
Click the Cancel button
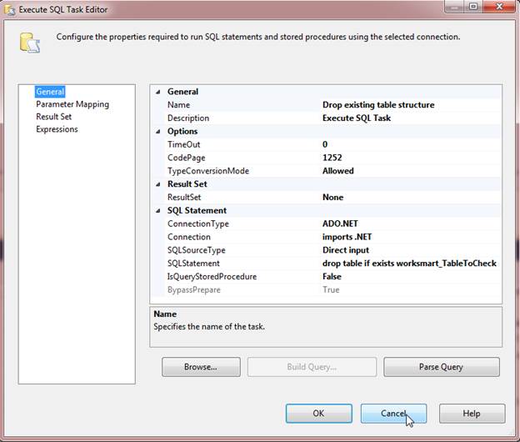pos(392,414)
